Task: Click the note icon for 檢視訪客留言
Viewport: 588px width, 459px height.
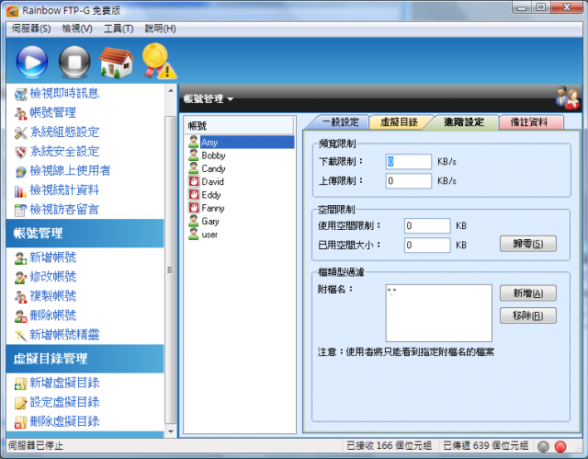Action: [20, 210]
